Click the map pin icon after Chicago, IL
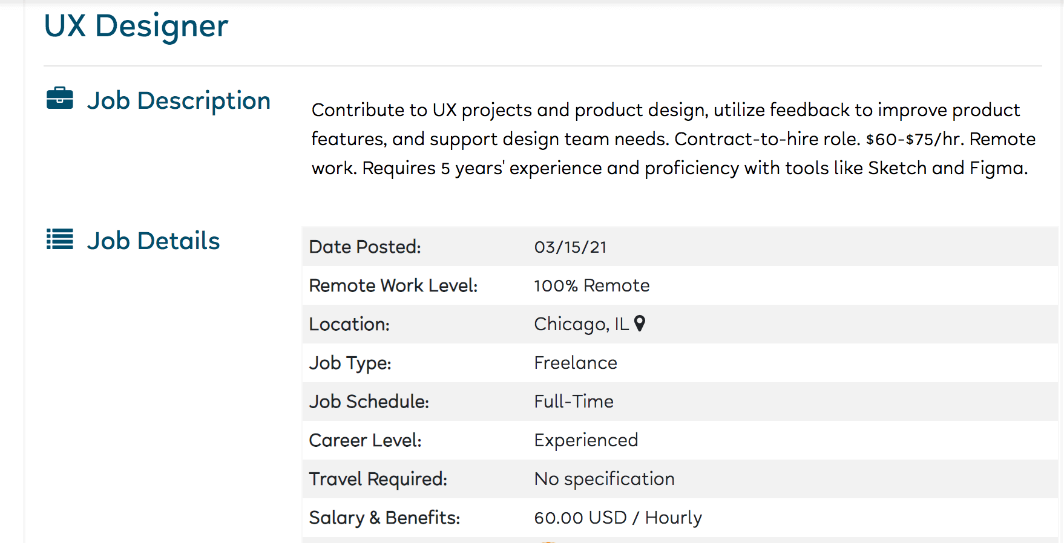1064x543 pixels. point(640,324)
